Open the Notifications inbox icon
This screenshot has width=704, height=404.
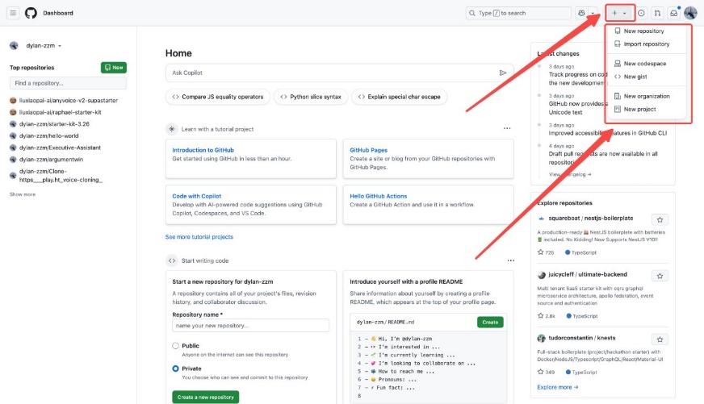click(673, 13)
